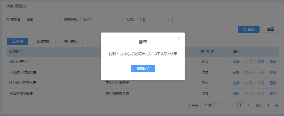Open 导入模板 button
The image size is (284, 116).
point(71,41)
